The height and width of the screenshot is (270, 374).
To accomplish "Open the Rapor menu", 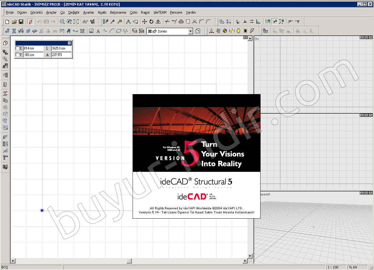I will [x=145, y=13].
